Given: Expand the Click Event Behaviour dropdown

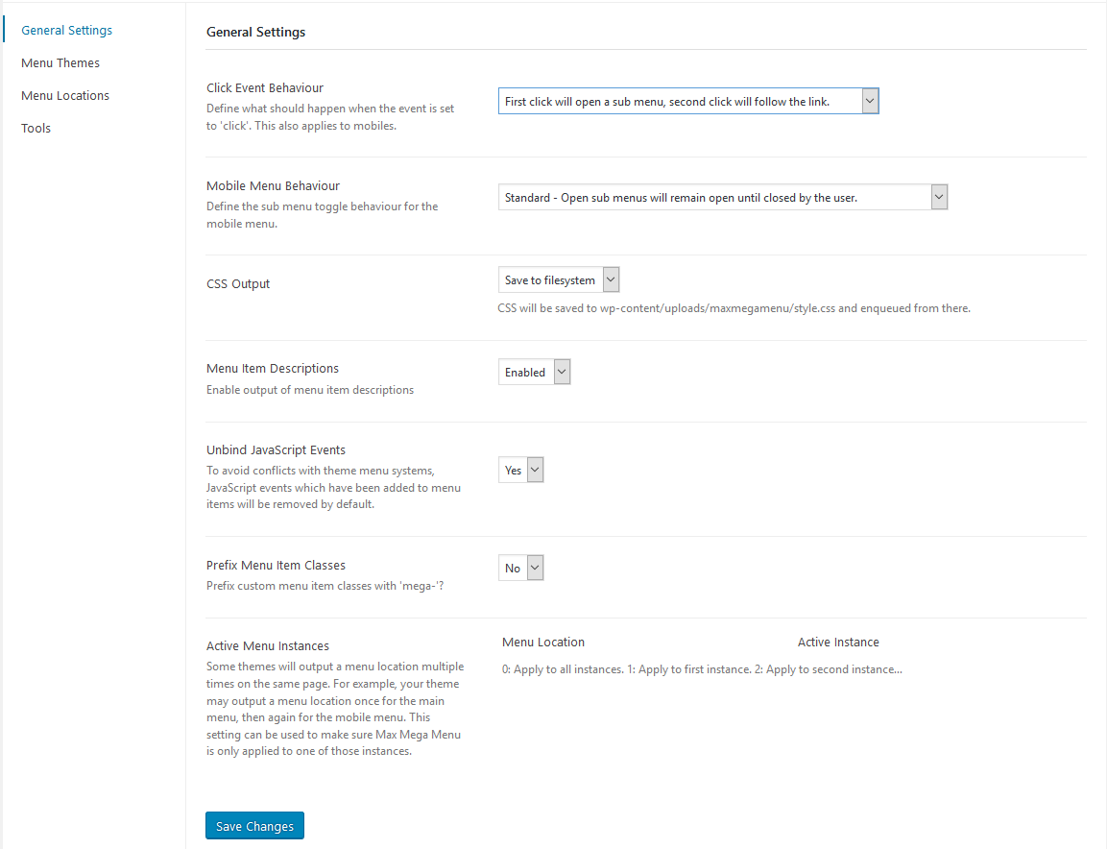Looking at the screenshot, I should (x=688, y=101).
